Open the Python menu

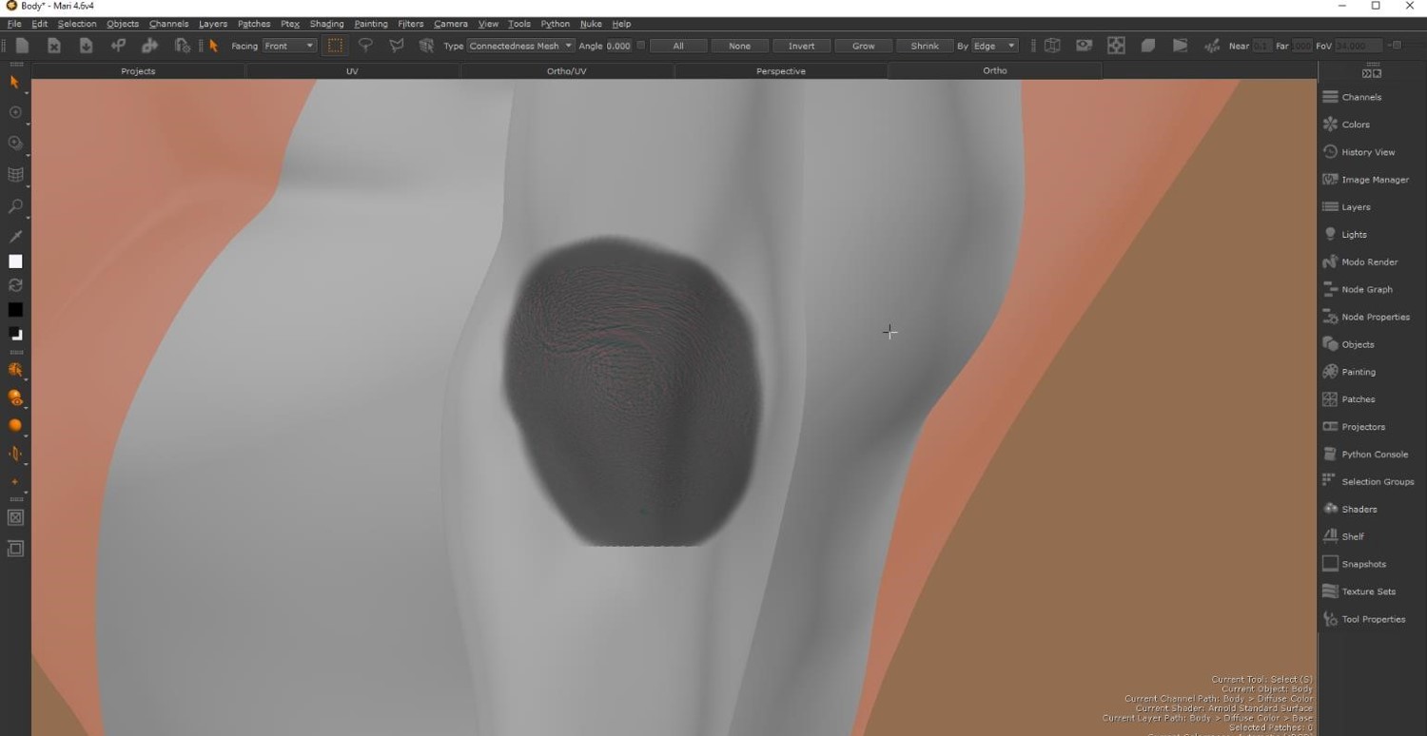pos(556,24)
